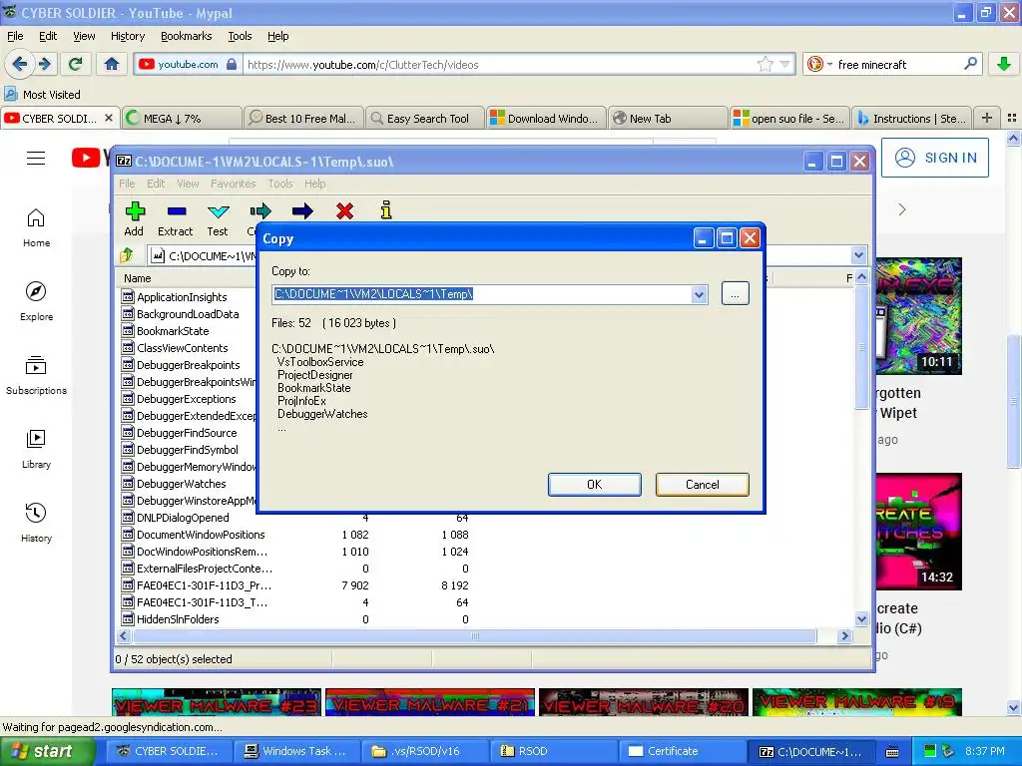Open the browser Bookmarks menu
1022x766 pixels.
(187, 36)
